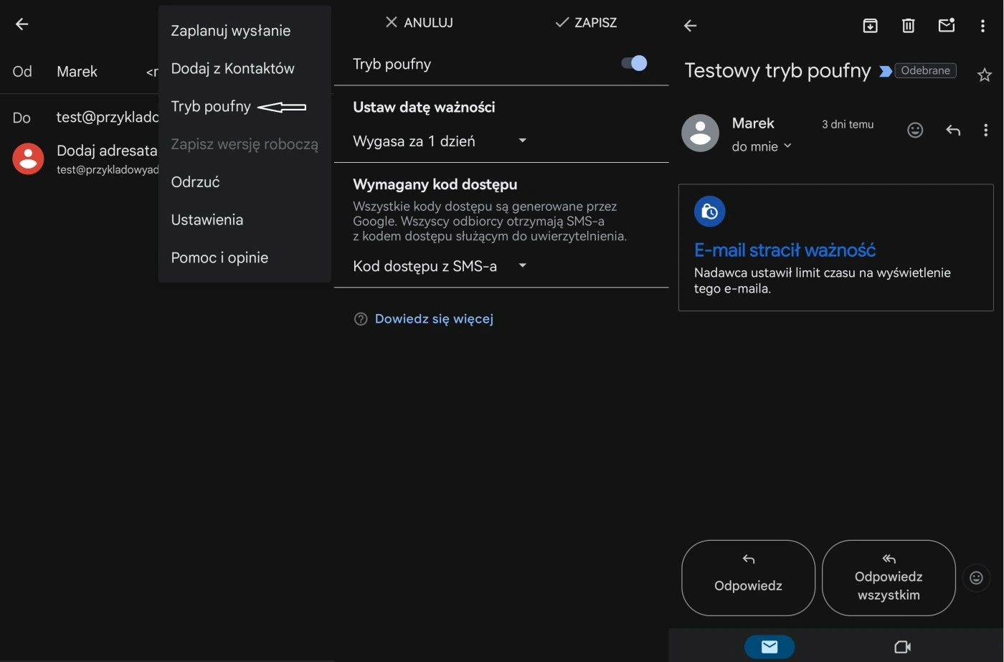Reply using the arrow icon beside Marek
This screenshot has height=662, width=1004.
coord(952,131)
